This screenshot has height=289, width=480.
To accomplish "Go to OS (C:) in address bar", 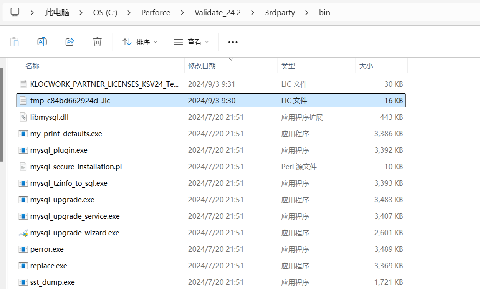I will click(x=105, y=13).
